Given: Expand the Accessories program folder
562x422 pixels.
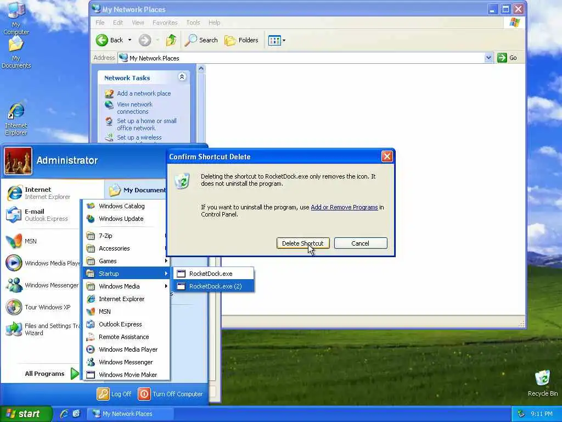Looking at the screenshot, I should [126, 248].
